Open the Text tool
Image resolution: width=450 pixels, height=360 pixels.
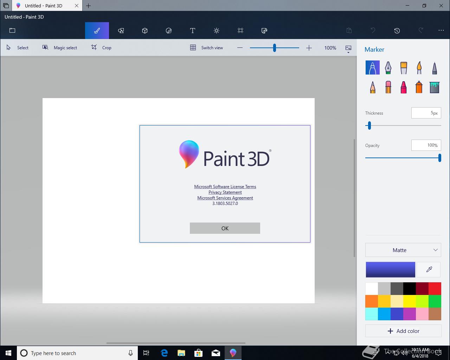pos(193,31)
